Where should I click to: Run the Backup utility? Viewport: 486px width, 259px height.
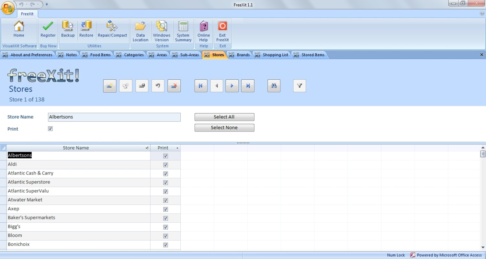(x=68, y=30)
